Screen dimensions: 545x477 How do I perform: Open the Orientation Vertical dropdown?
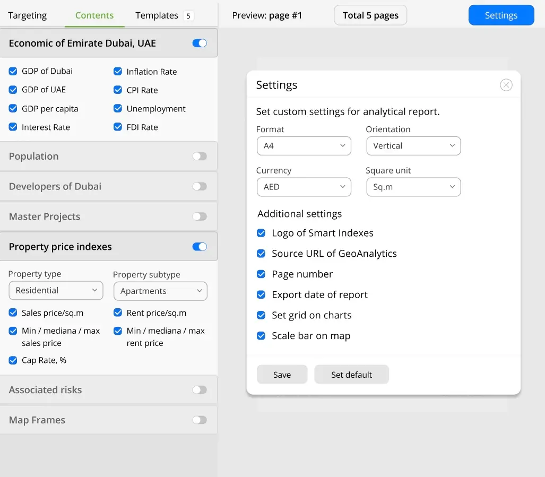[x=413, y=146]
